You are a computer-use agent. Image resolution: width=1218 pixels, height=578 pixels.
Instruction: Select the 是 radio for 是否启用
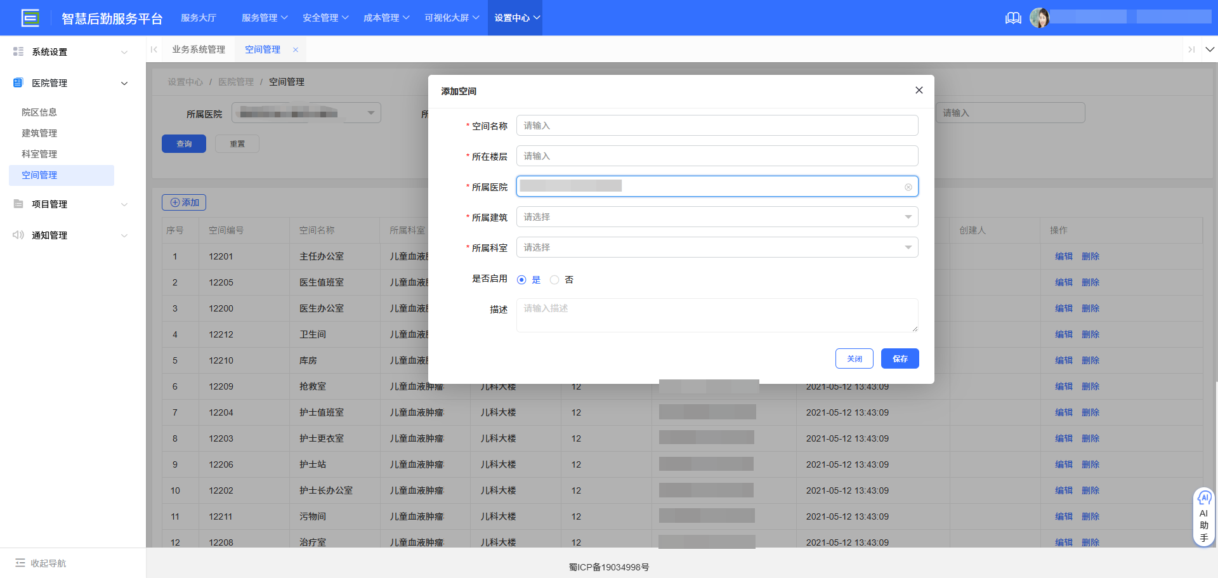[521, 280]
